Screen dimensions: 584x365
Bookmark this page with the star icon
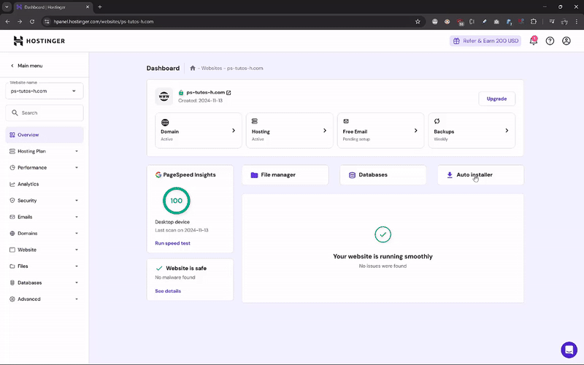pyautogui.click(x=418, y=22)
